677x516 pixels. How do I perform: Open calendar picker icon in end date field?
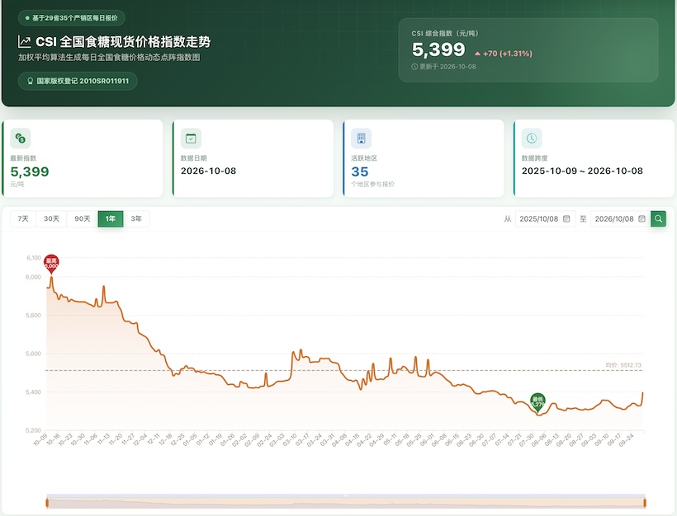tap(642, 219)
